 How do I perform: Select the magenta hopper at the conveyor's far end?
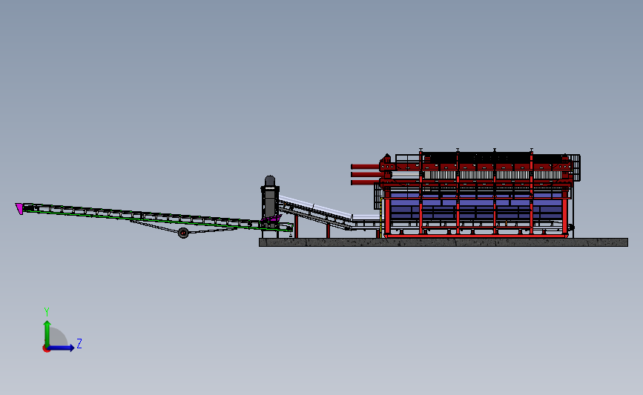tap(19, 208)
